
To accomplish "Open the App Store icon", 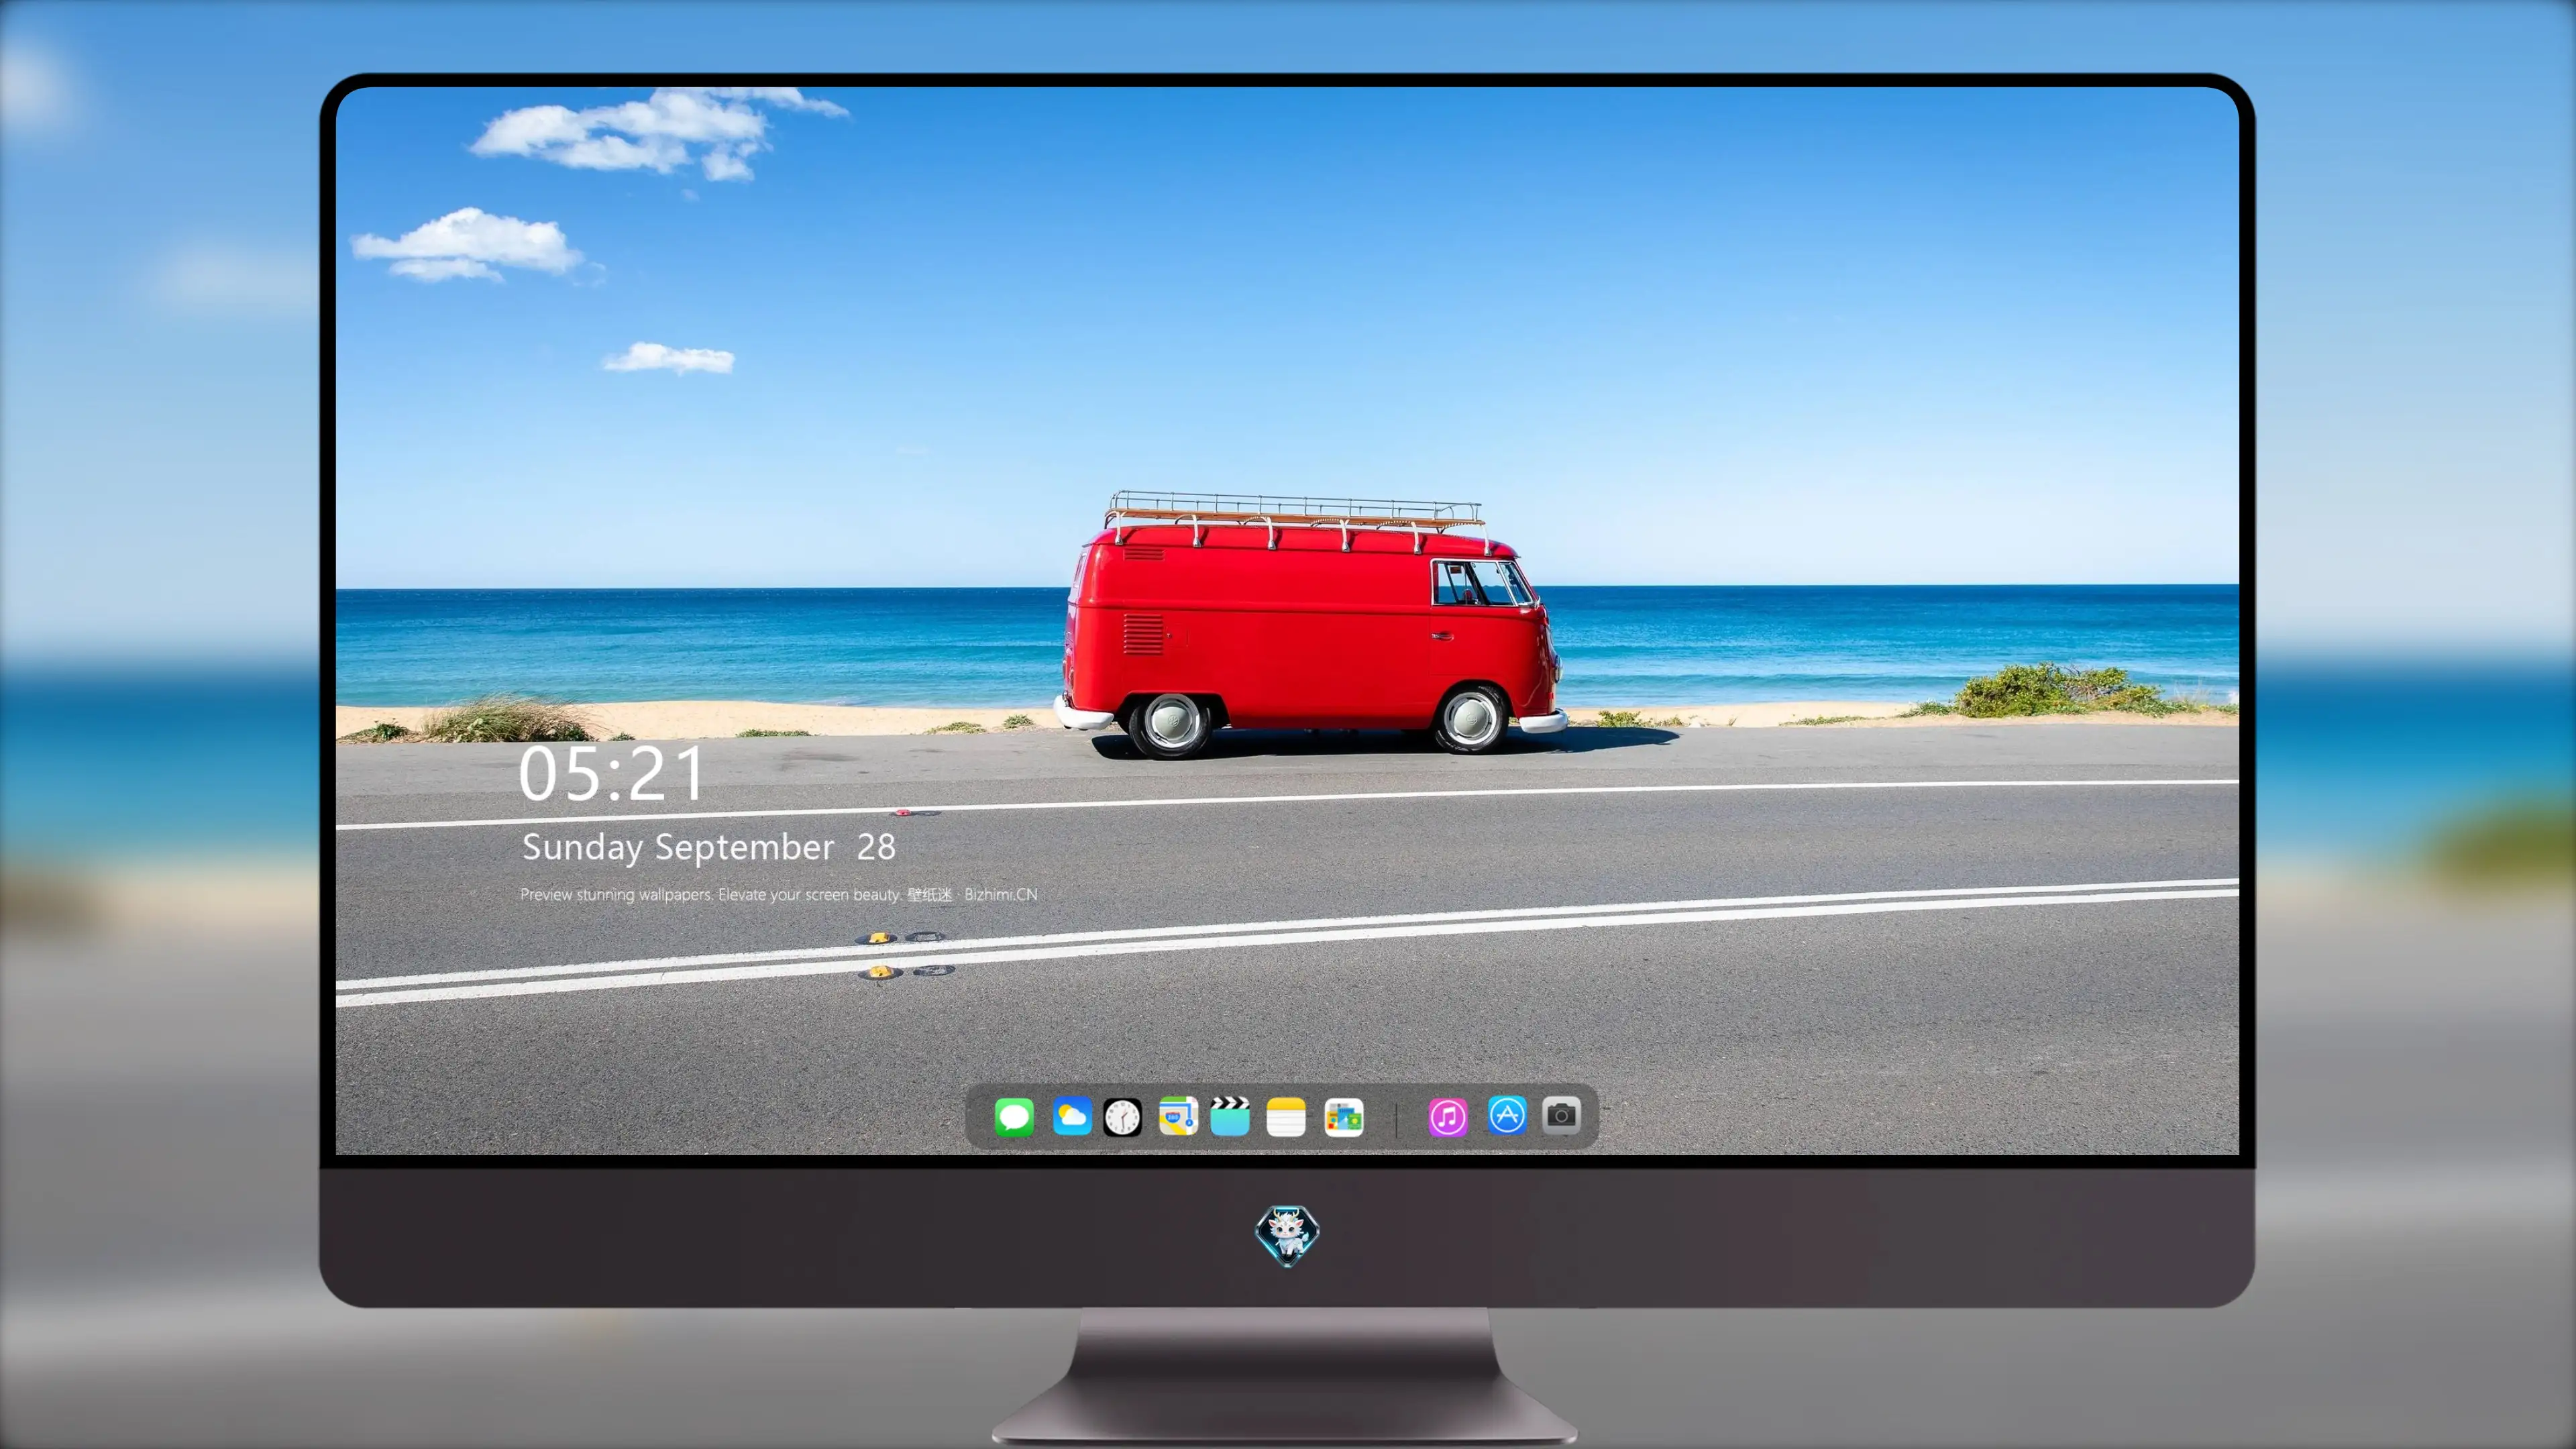I will click(1507, 1115).
